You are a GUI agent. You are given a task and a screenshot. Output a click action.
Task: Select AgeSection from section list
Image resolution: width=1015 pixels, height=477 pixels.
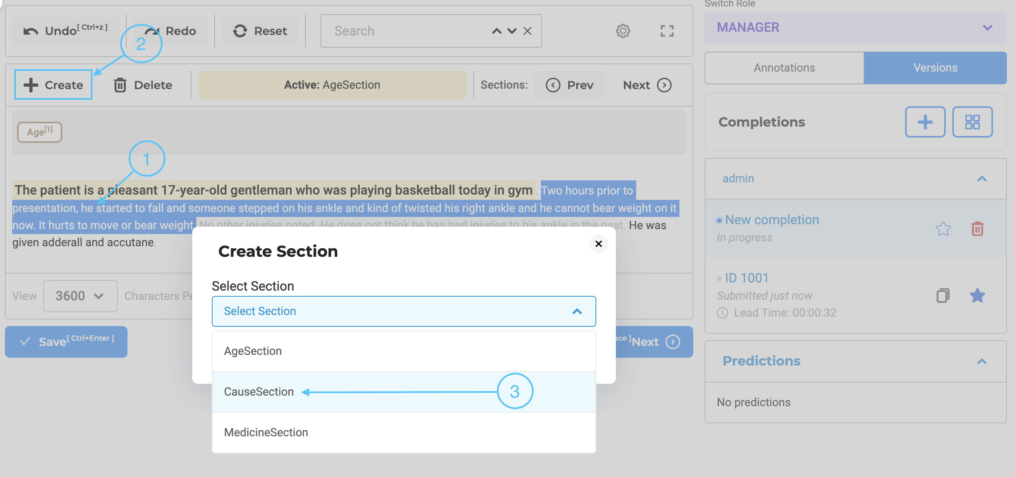point(253,351)
